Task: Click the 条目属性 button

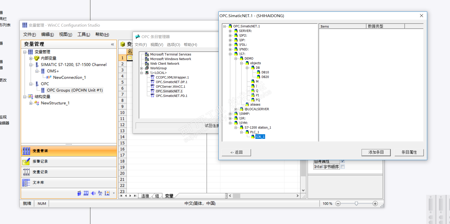Action: 409,152
